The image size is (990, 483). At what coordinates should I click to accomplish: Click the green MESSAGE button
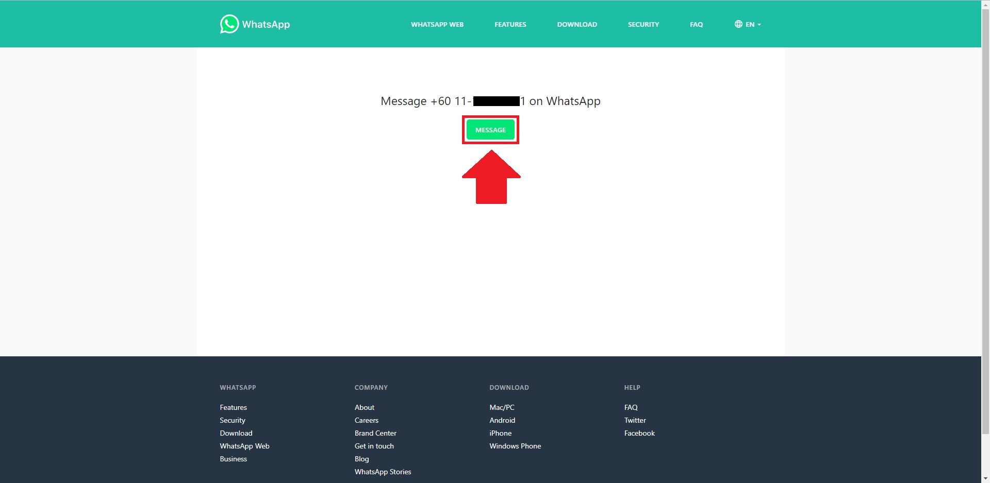point(490,130)
